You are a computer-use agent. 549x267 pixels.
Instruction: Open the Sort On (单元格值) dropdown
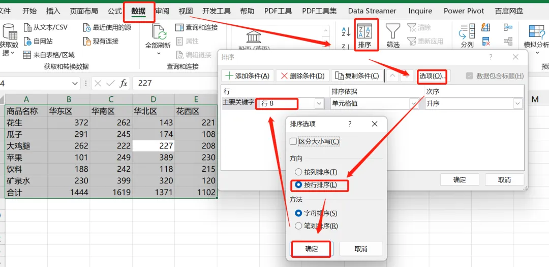(x=414, y=104)
